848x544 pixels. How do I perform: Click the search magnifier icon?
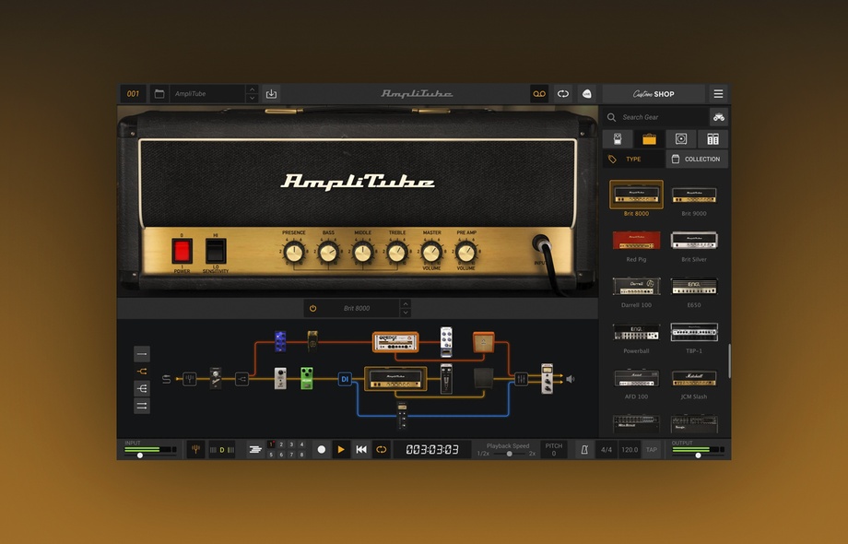point(611,117)
